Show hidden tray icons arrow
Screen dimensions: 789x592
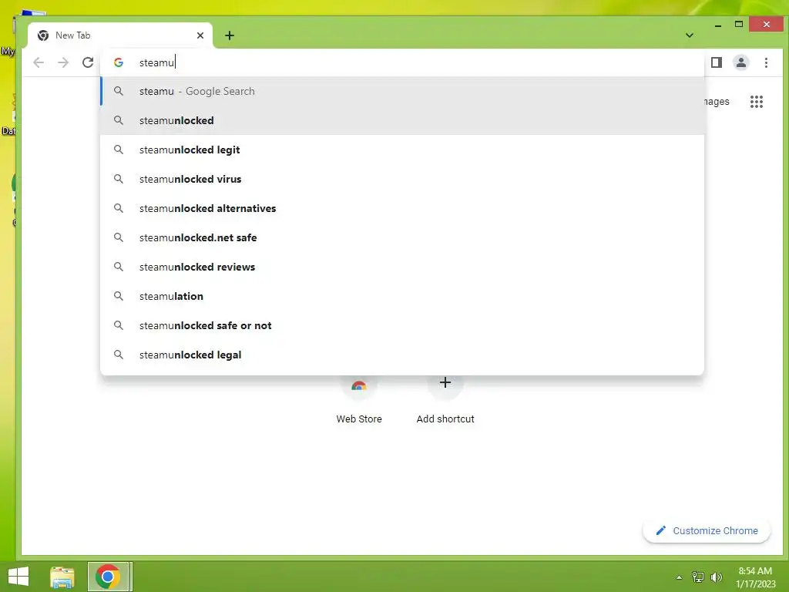pos(680,577)
